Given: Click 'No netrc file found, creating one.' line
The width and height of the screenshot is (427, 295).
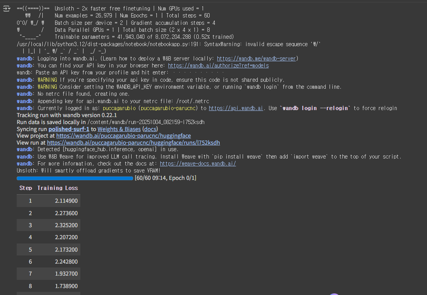Looking at the screenshot, I should click(x=83, y=94).
